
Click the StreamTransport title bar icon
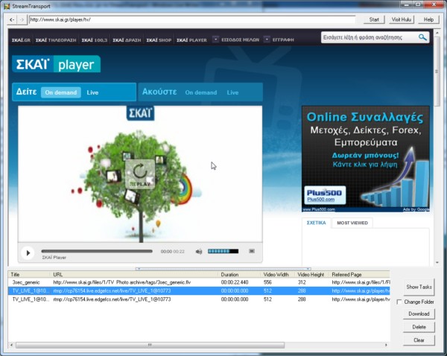click(x=7, y=6)
